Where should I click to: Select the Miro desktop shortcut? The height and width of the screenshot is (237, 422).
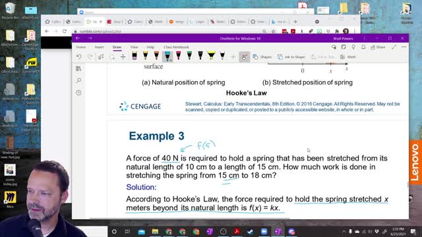pos(10,199)
